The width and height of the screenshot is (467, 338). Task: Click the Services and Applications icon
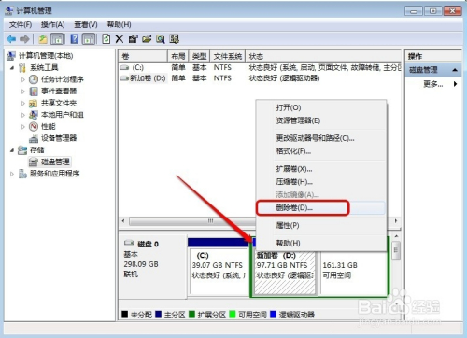22,174
